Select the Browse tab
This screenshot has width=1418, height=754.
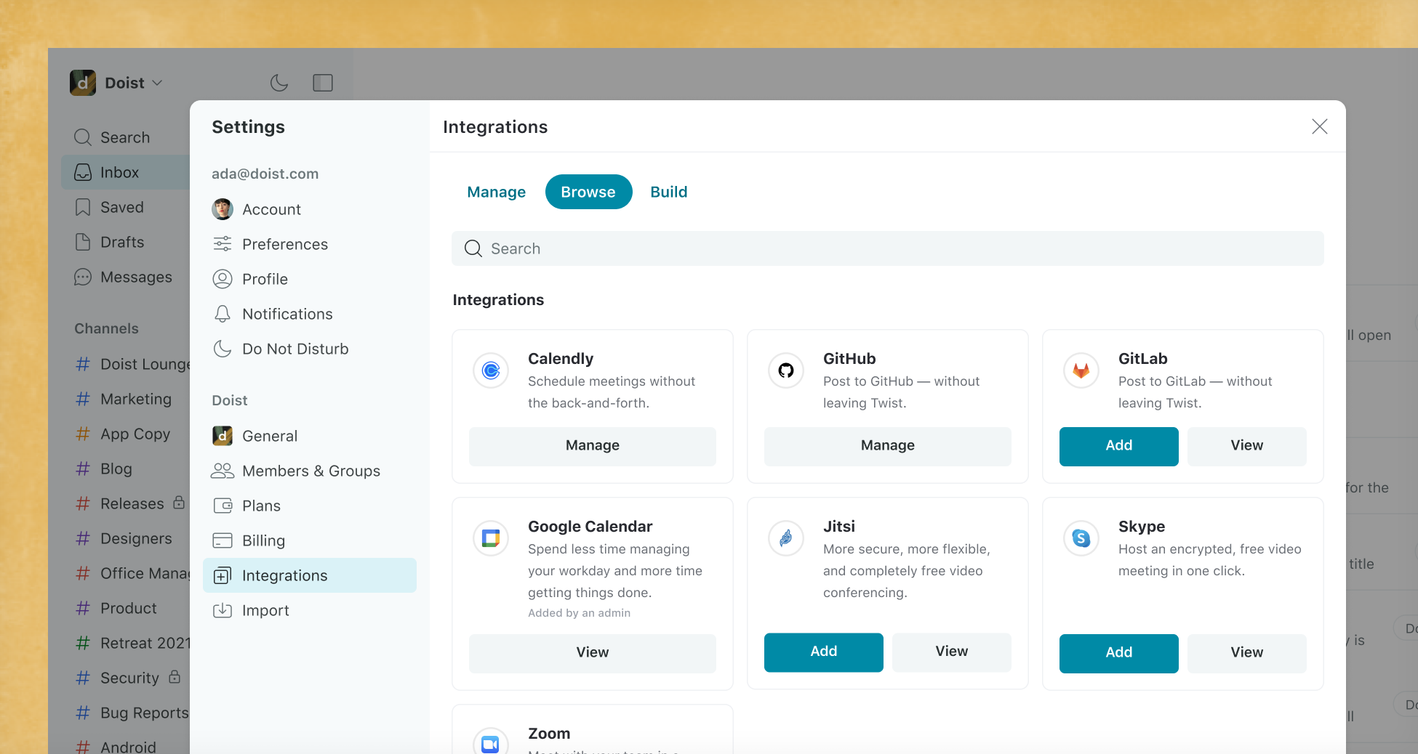588,192
